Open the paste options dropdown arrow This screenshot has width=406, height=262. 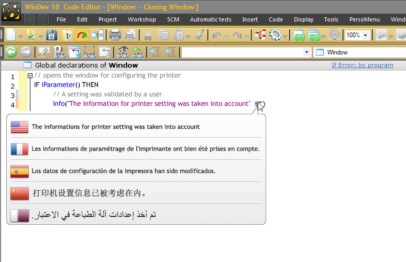tap(188, 37)
